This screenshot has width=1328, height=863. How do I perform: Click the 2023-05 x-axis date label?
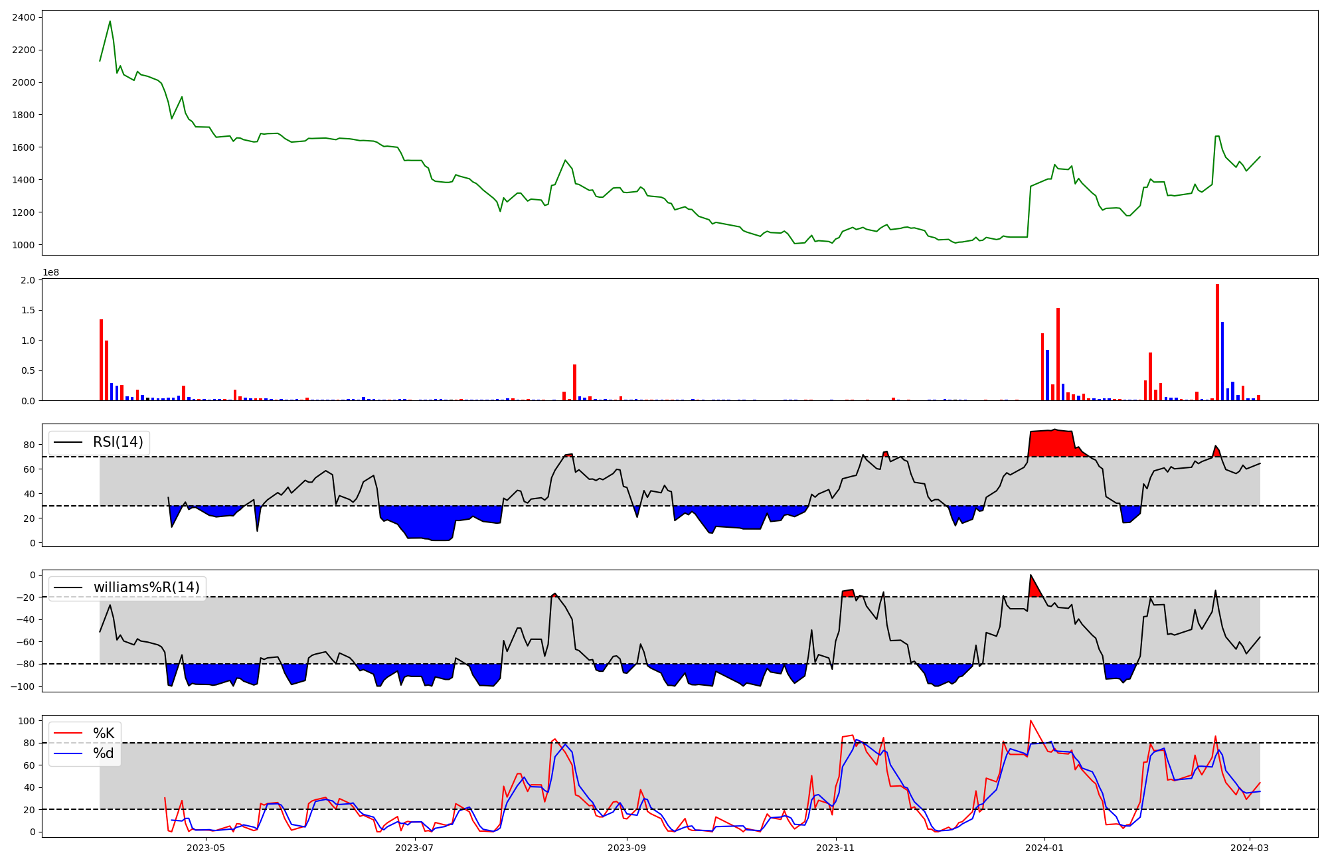207,848
